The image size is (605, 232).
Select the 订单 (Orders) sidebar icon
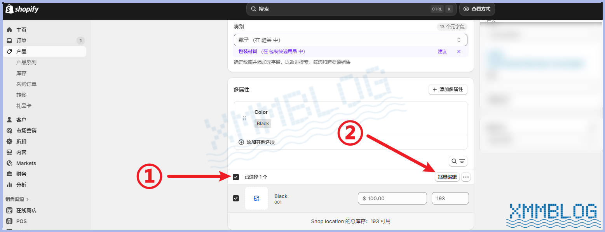pos(9,40)
